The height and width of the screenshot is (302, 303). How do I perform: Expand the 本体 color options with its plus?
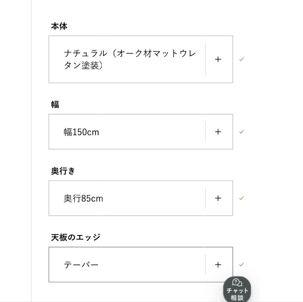point(218,59)
